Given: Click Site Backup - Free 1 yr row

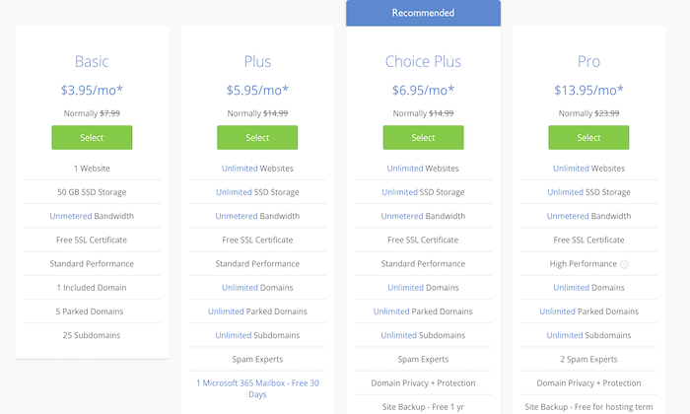Looking at the screenshot, I should click(423, 407).
